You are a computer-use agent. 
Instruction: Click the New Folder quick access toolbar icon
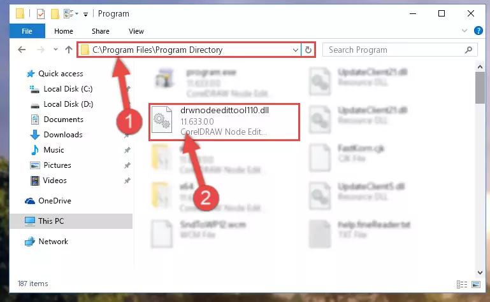55,14
